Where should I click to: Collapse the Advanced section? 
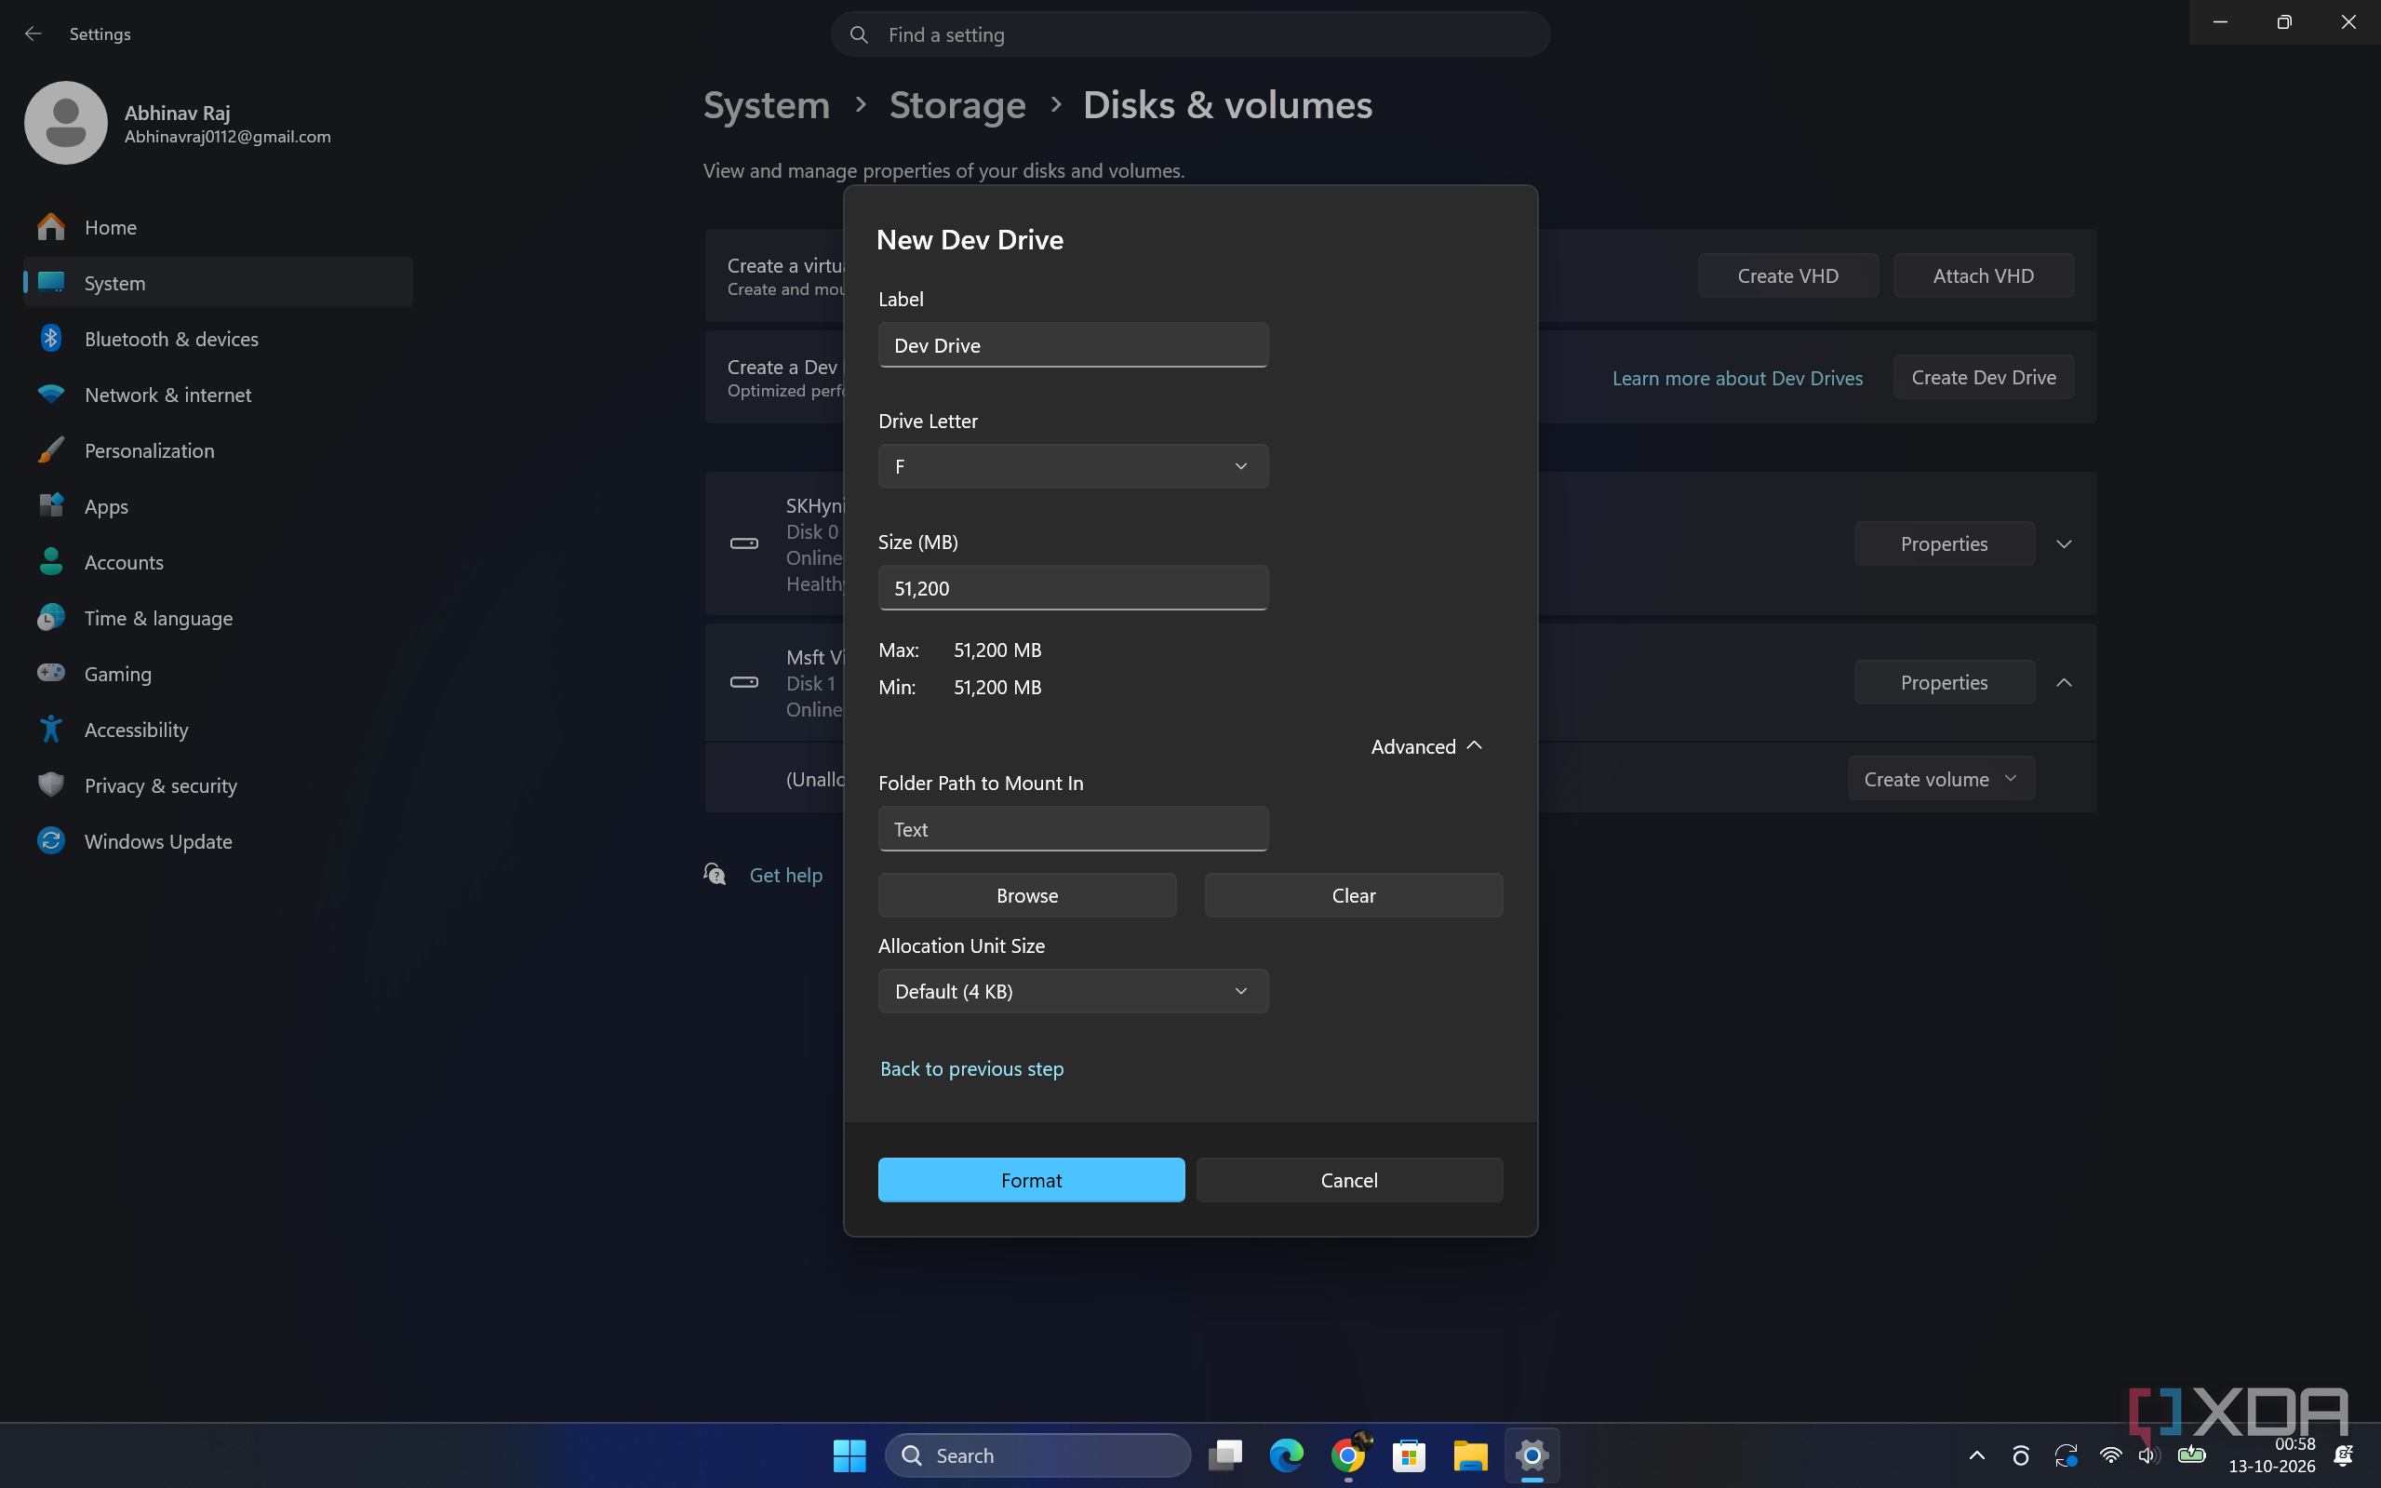[x=1426, y=746]
